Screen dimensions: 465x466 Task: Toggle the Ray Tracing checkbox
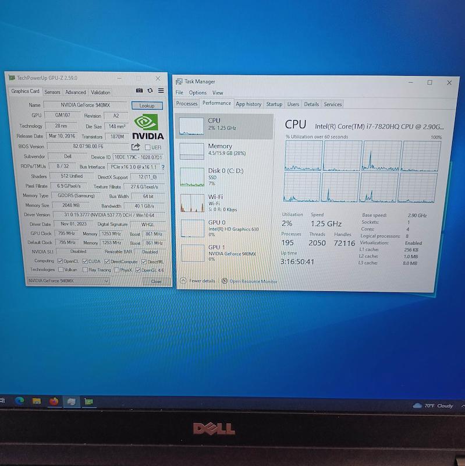(x=85, y=270)
